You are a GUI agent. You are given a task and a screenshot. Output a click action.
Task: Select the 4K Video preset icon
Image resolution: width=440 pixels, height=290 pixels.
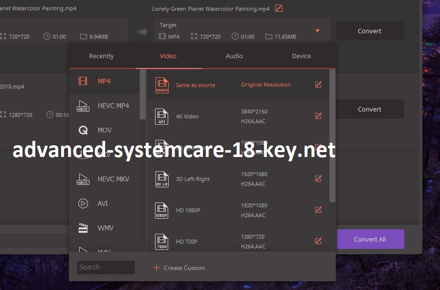161,116
